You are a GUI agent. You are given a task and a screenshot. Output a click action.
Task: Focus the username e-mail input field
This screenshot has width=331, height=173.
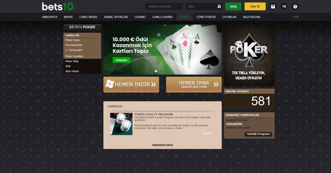tap(164, 6)
